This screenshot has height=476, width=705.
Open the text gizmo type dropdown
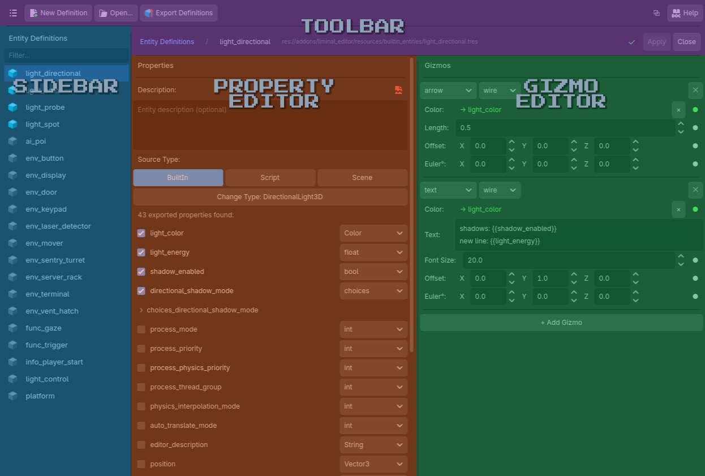click(x=448, y=190)
